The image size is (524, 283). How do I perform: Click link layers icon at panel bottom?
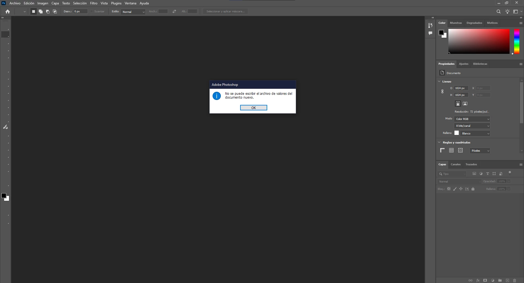471,280
